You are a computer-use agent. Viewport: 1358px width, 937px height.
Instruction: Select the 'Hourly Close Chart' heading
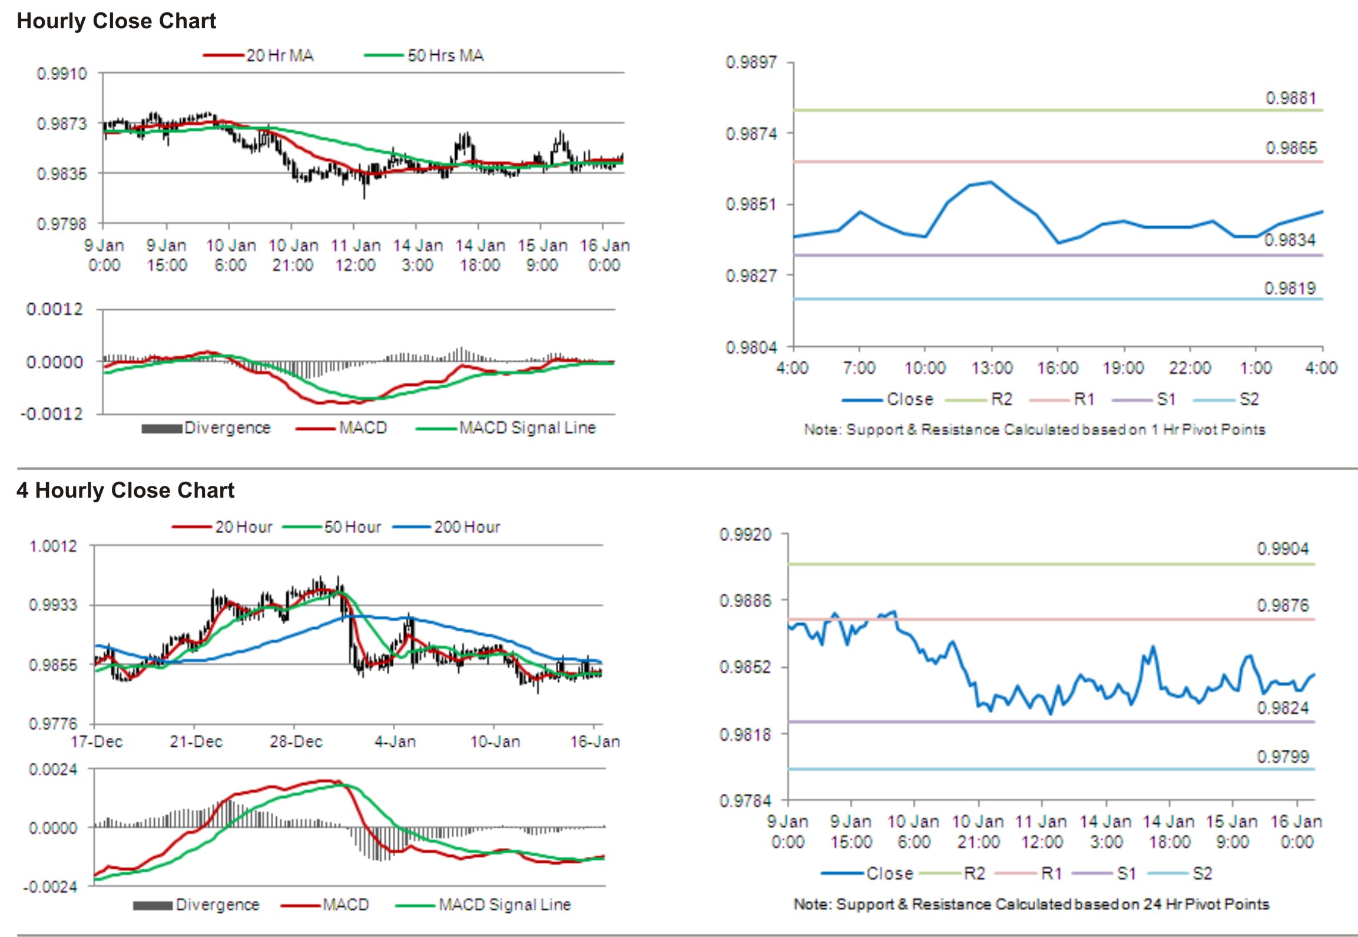point(116,21)
